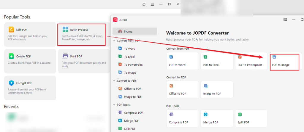
Task: Click the JOPDF feedback chat icon
Action: [285, 20]
